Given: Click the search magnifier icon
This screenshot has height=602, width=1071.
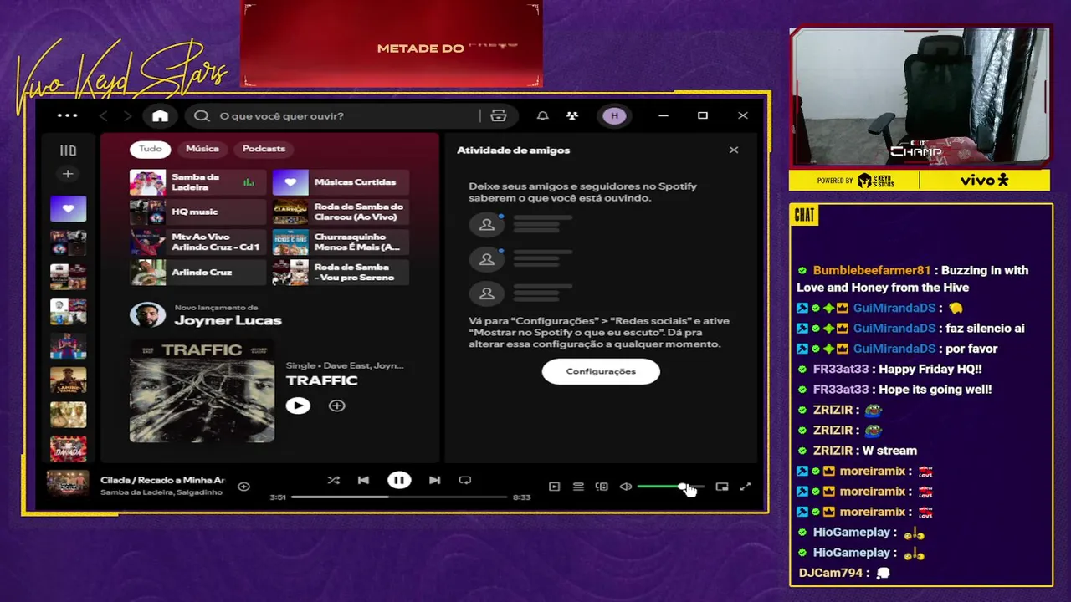Looking at the screenshot, I should pyautogui.click(x=202, y=115).
